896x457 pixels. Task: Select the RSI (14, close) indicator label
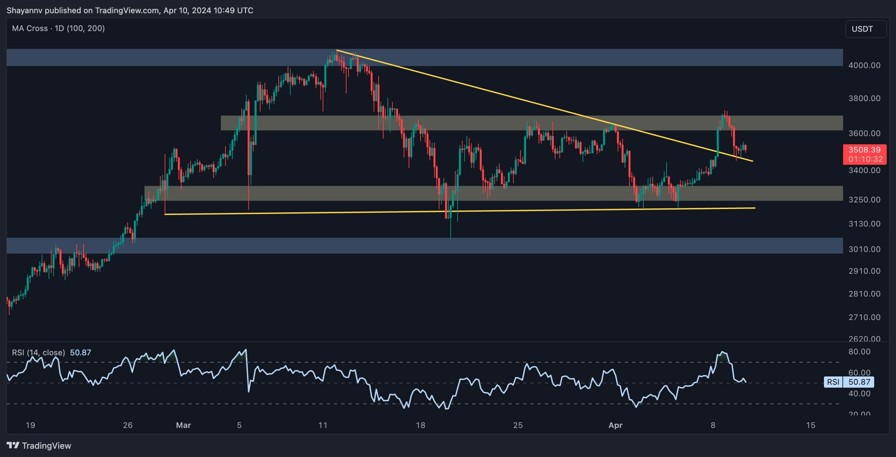[38, 352]
